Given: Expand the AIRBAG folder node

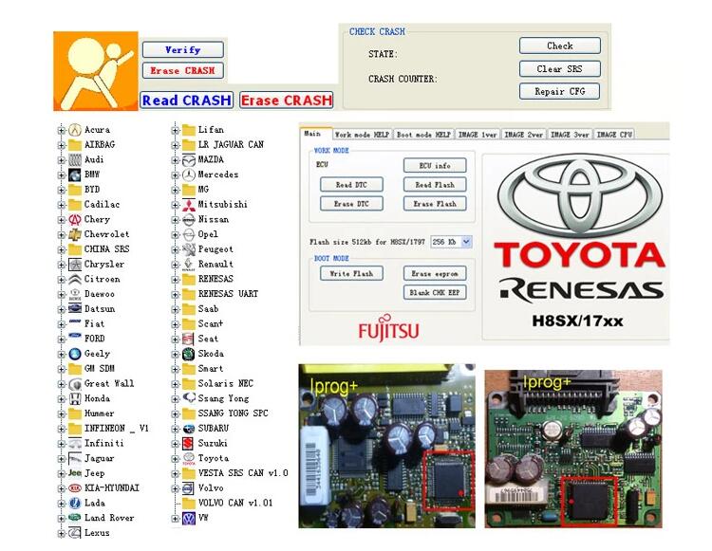Looking at the screenshot, I should [x=61, y=145].
